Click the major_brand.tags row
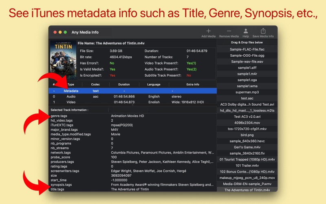The image size is (326, 204). click(133, 130)
